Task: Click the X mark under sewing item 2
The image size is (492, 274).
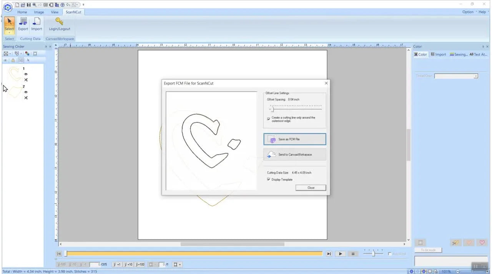Action: tap(26, 98)
